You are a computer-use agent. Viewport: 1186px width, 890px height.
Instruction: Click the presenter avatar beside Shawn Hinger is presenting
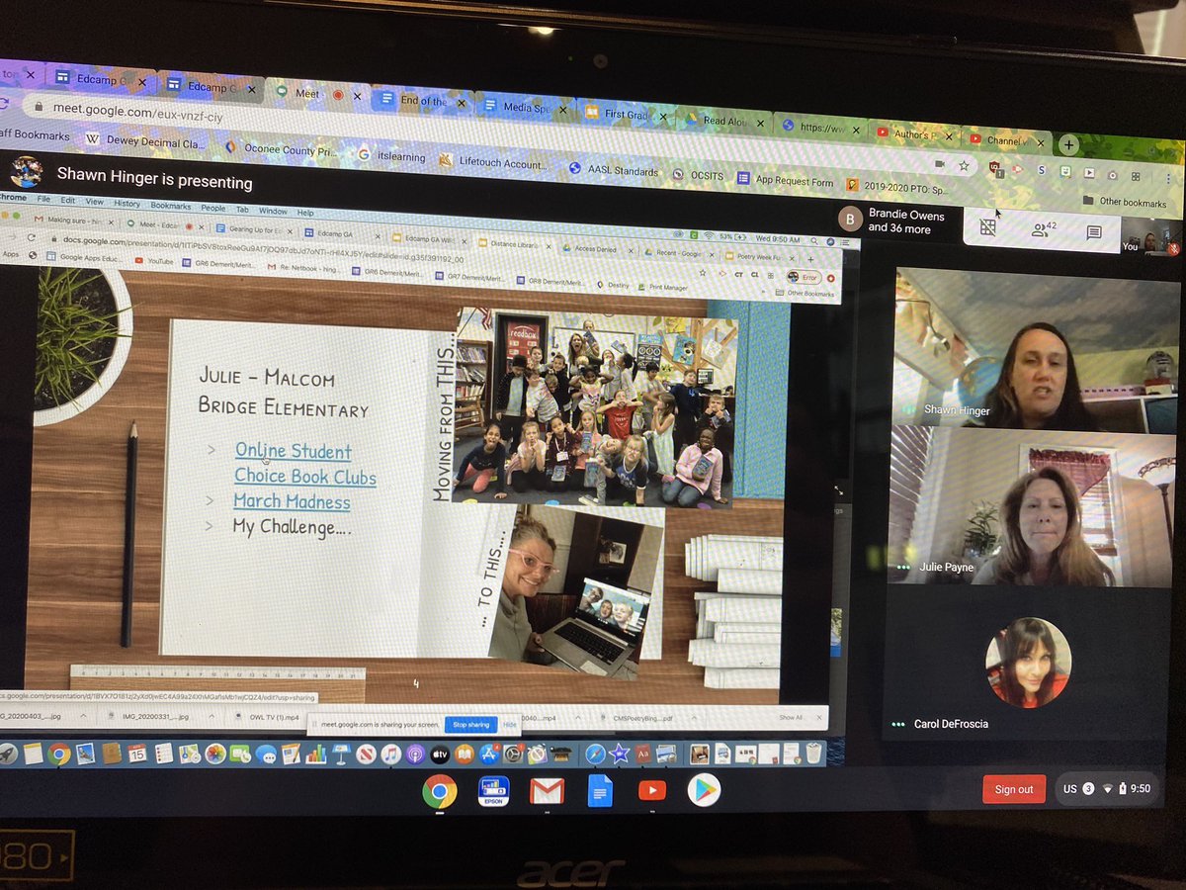point(26,171)
